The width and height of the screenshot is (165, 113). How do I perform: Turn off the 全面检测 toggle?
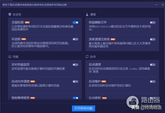tap(75, 23)
